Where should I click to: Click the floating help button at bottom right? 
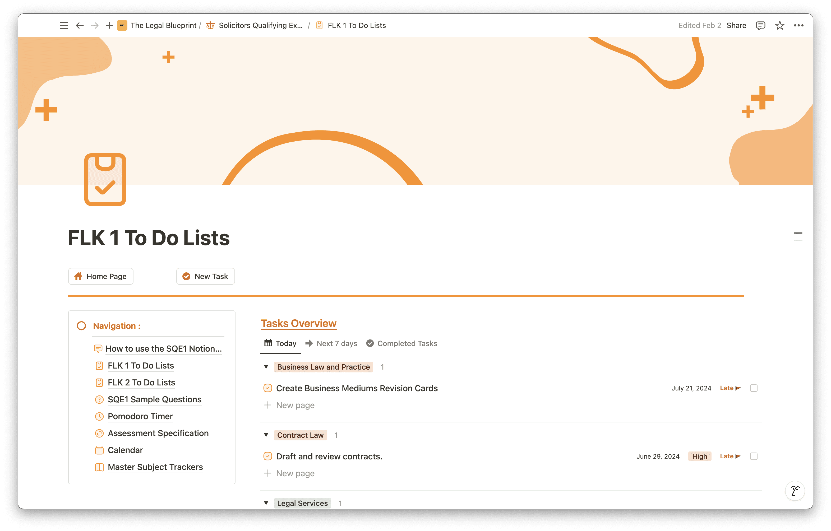point(795,490)
